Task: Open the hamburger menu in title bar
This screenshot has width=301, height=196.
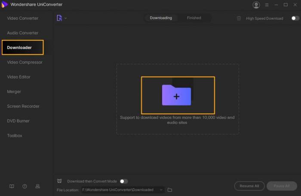Action: point(267,5)
